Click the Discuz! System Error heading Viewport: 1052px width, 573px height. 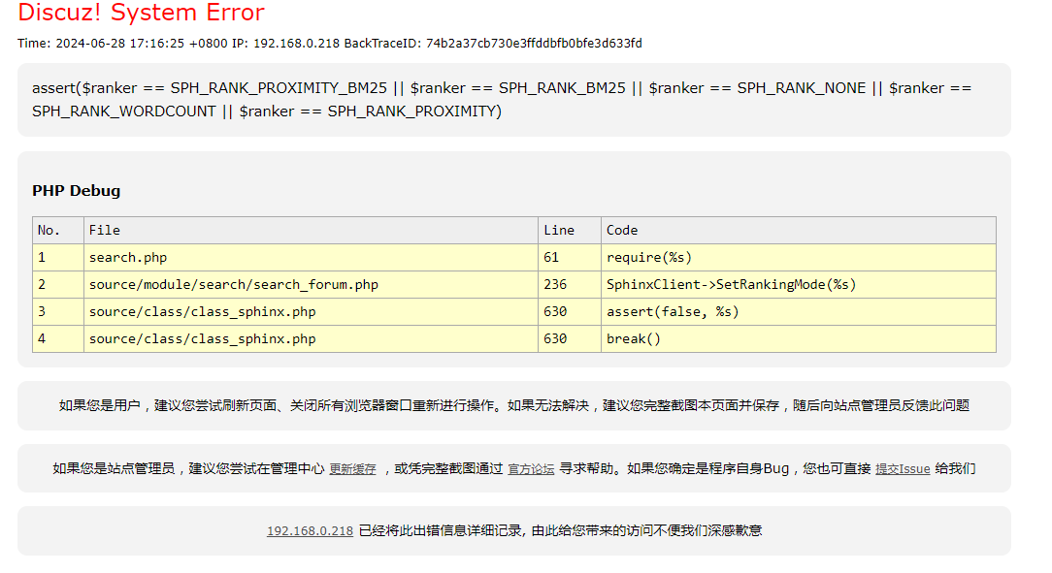[141, 14]
